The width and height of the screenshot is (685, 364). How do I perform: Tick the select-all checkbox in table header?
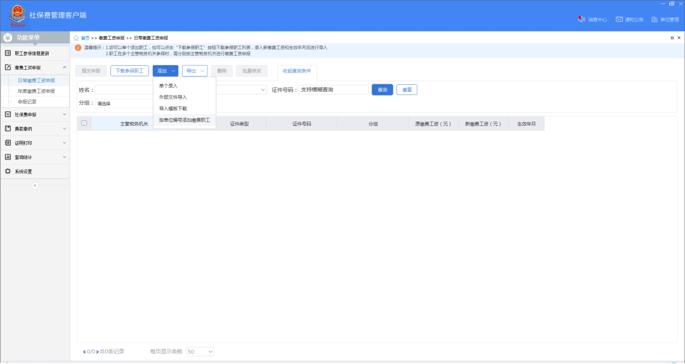coord(84,123)
